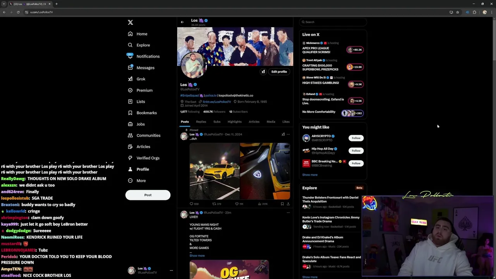Click the Jobs briefcase icon

[130, 124]
